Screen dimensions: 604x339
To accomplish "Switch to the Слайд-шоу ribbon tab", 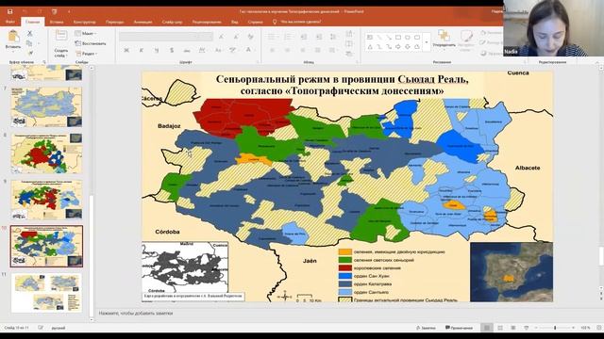I will tap(172, 22).
